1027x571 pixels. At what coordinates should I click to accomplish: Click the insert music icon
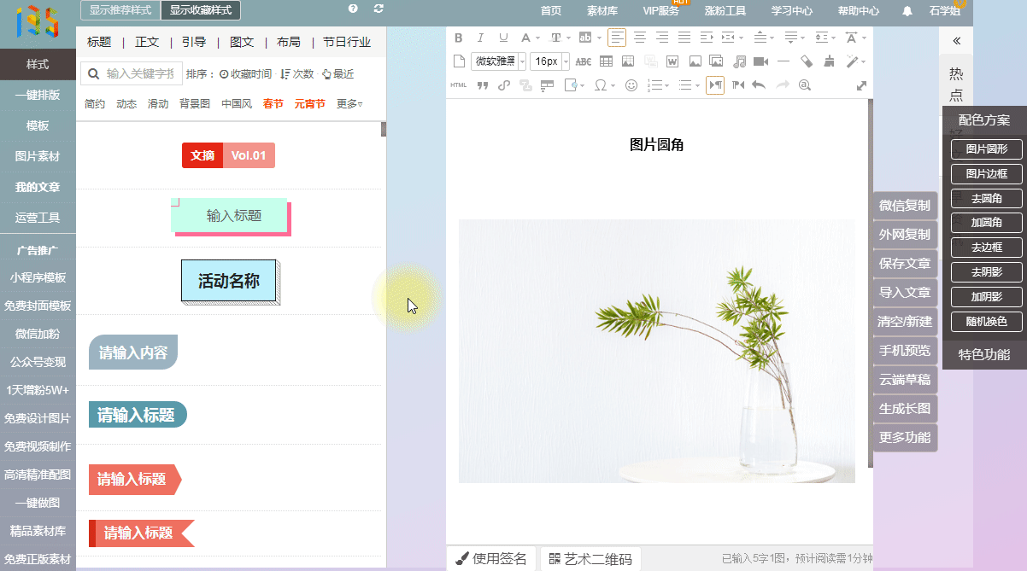pos(740,61)
